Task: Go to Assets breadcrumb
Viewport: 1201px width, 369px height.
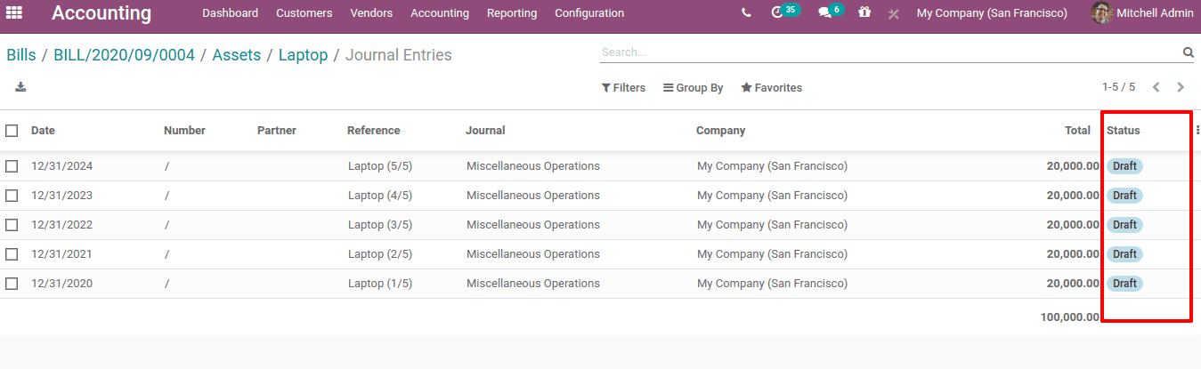Action: pos(237,55)
